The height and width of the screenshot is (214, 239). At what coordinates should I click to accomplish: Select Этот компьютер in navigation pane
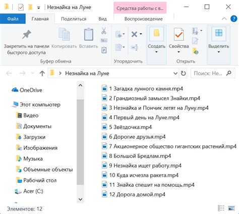[36, 104]
